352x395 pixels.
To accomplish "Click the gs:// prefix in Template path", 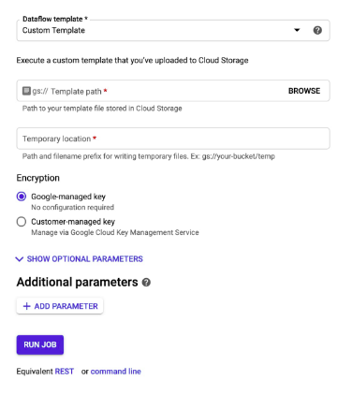I will (40, 91).
